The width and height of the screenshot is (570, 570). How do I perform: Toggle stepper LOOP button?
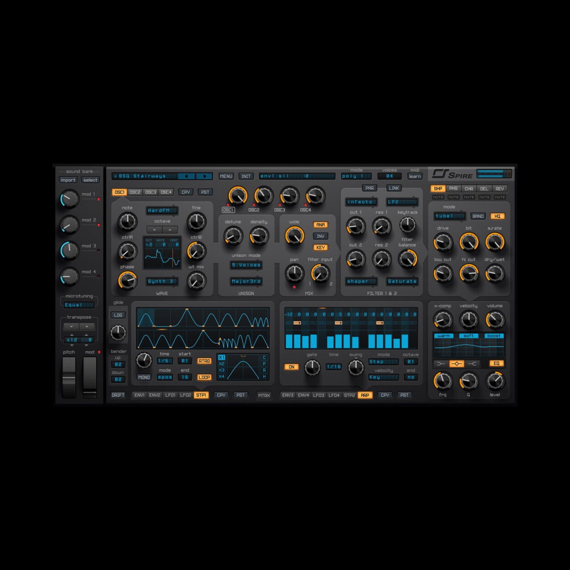204,377
